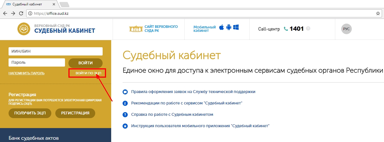The height and width of the screenshot is (142, 384).
Task: Open Банк судебных актов section
Action: point(34,138)
